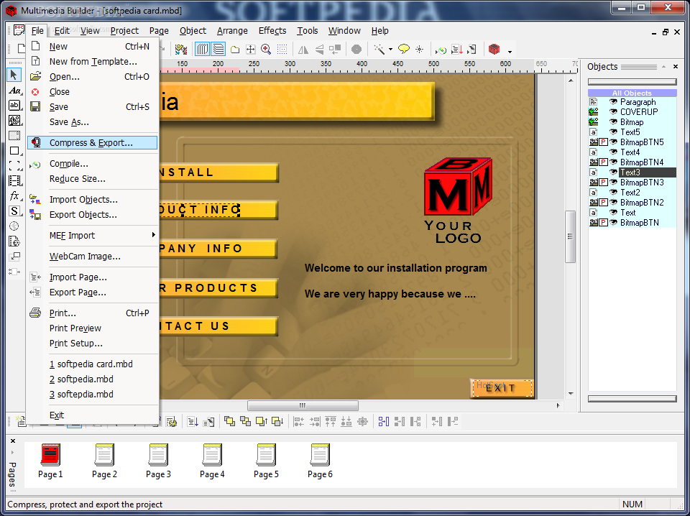Open the Project menu
Viewport: 690px width, 516px height.
[124, 31]
